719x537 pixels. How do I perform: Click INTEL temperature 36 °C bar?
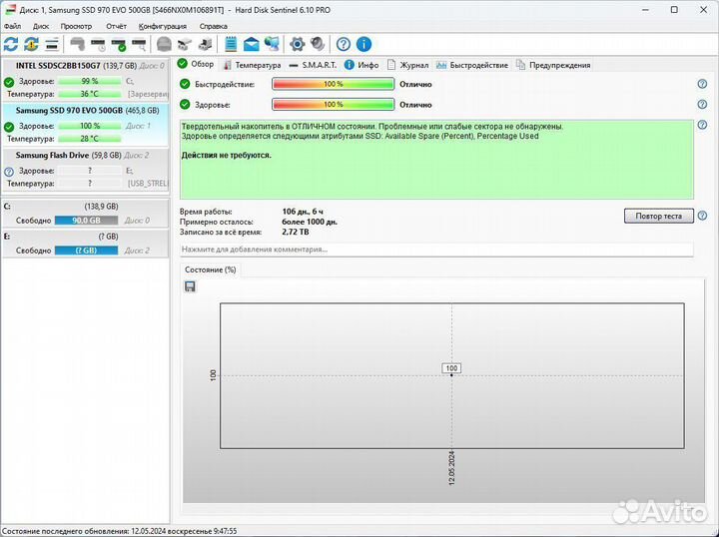(x=90, y=94)
